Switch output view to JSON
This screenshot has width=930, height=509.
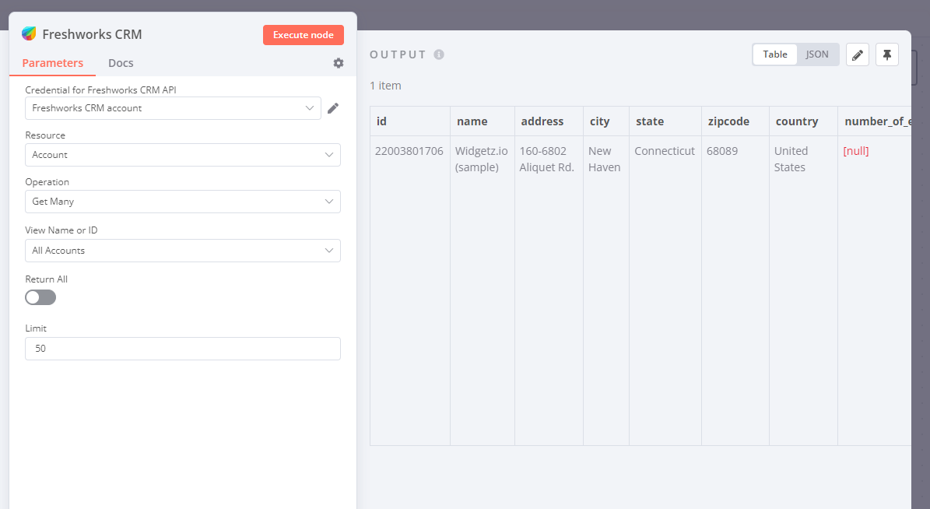817,54
